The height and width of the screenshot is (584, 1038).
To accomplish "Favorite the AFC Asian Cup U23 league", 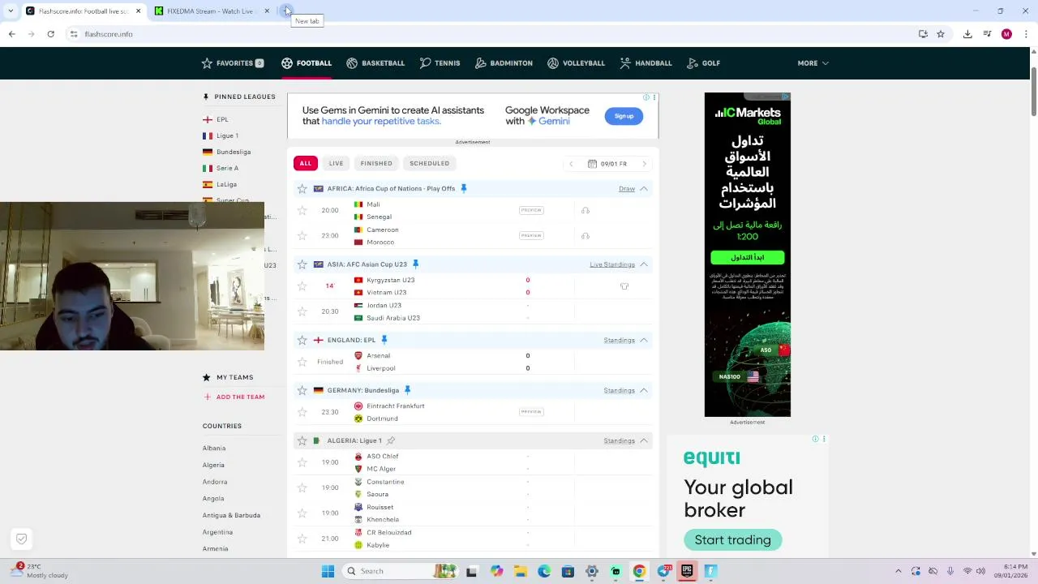I will [x=302, y=264].
